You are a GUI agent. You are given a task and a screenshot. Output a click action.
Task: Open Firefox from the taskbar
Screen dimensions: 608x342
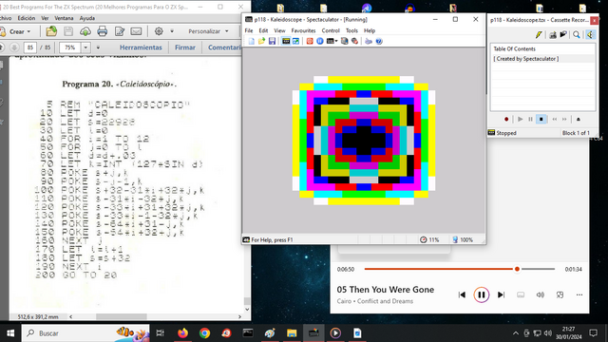[182, 333]
